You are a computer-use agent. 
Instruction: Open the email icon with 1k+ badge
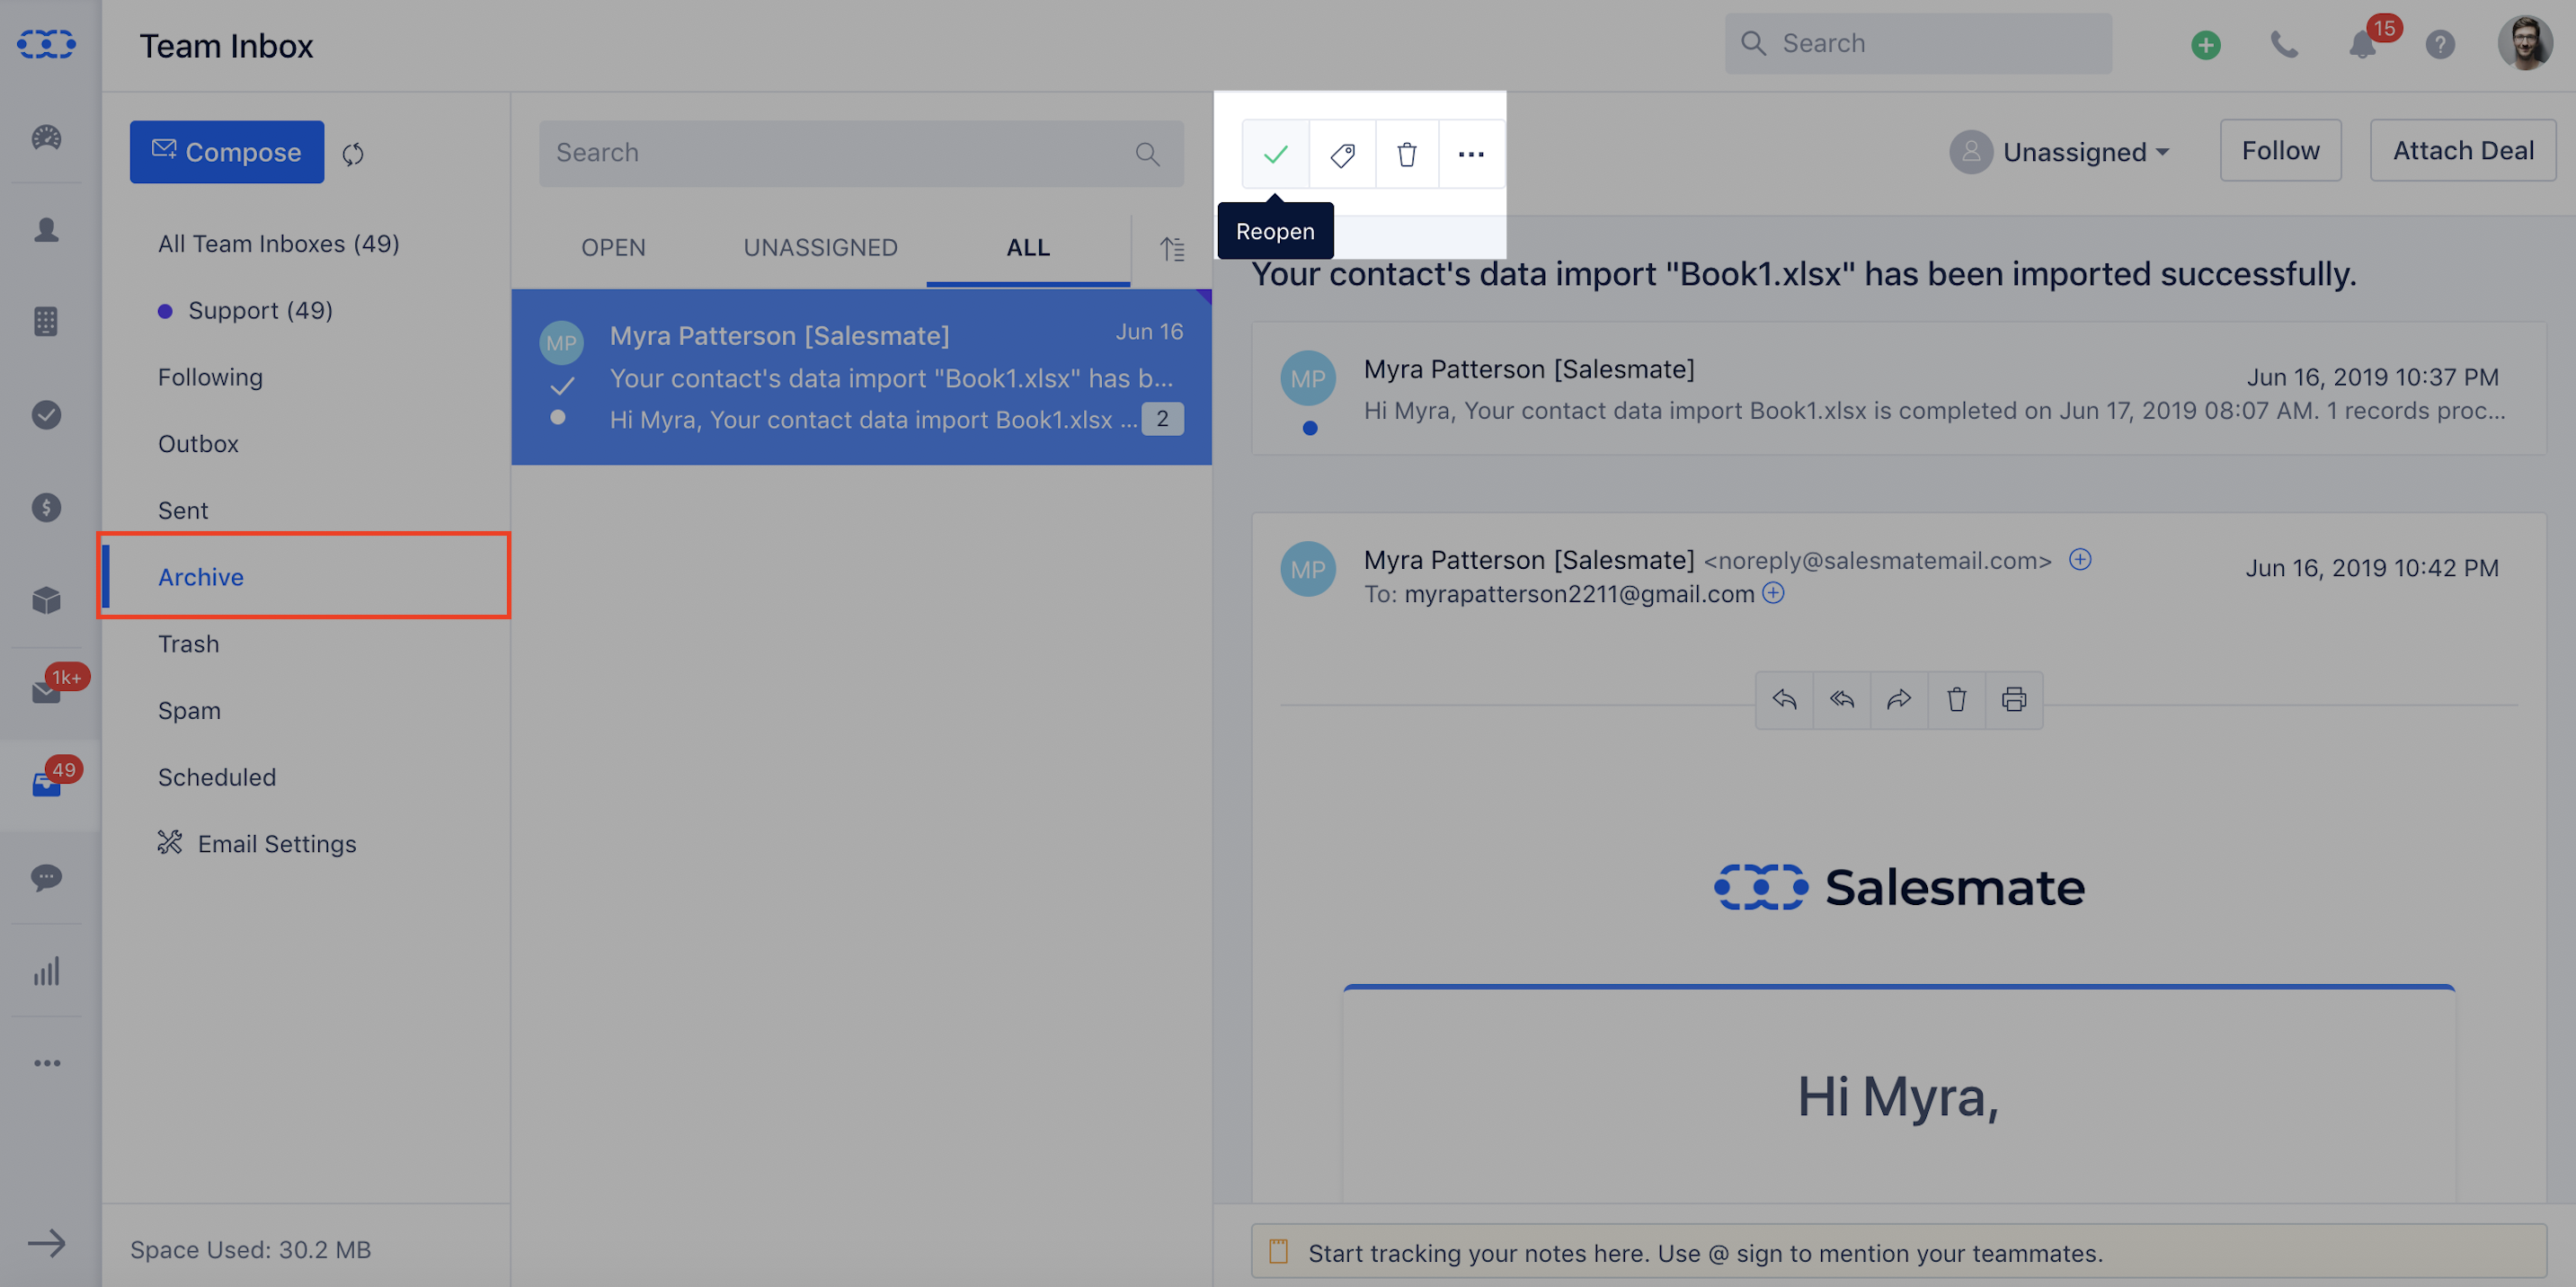pyautogui.click(x=46, y=691)
